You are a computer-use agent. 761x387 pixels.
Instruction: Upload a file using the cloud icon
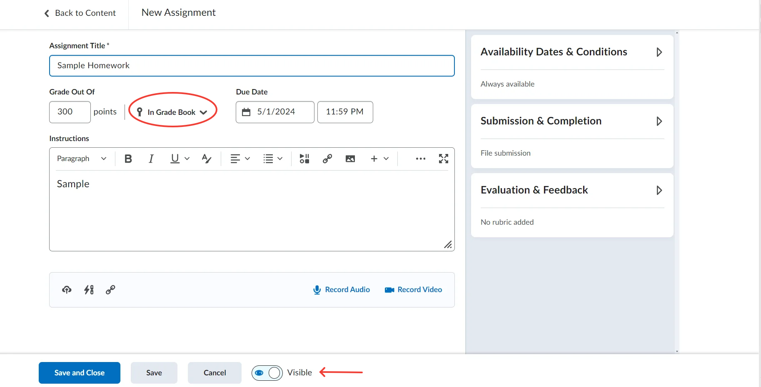click(67, 290)
